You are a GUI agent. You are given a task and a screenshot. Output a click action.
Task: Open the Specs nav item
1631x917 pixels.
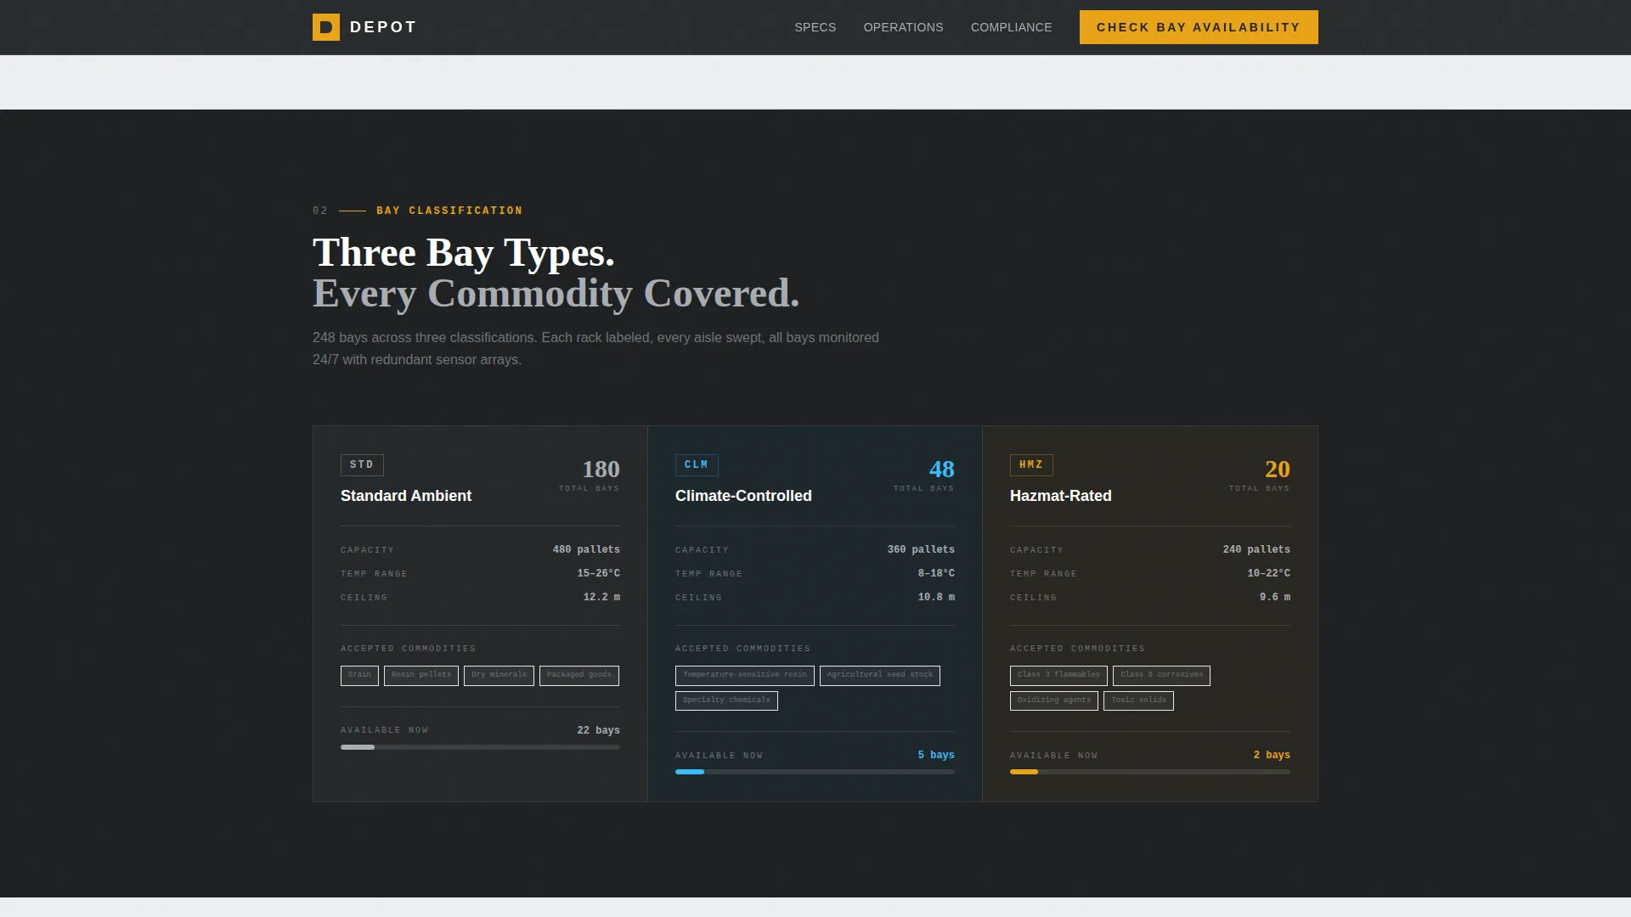pyautogui.click(x=815, y=27)
